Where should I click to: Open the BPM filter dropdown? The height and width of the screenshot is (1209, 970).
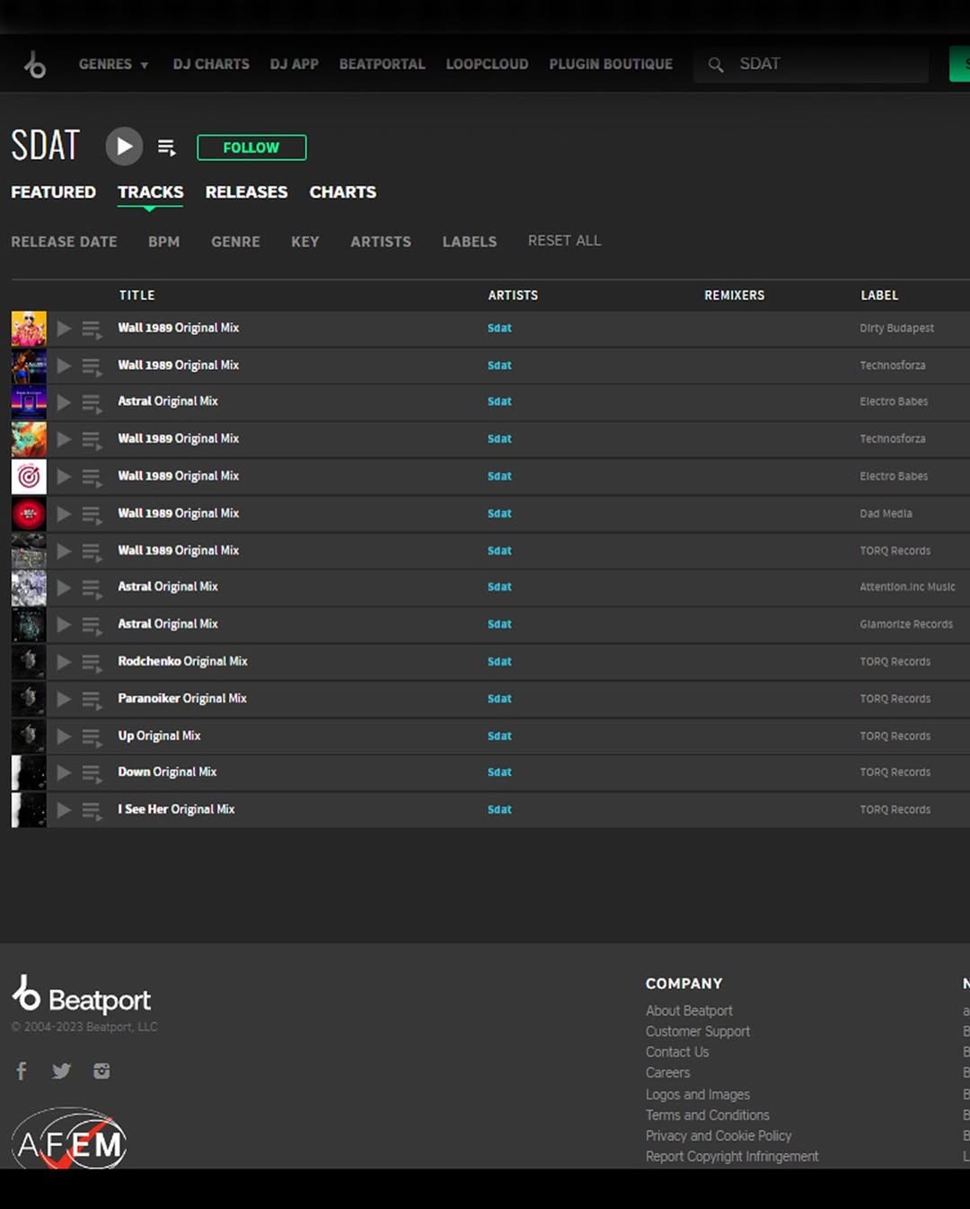pyautogui.click(x=163, y=242)
